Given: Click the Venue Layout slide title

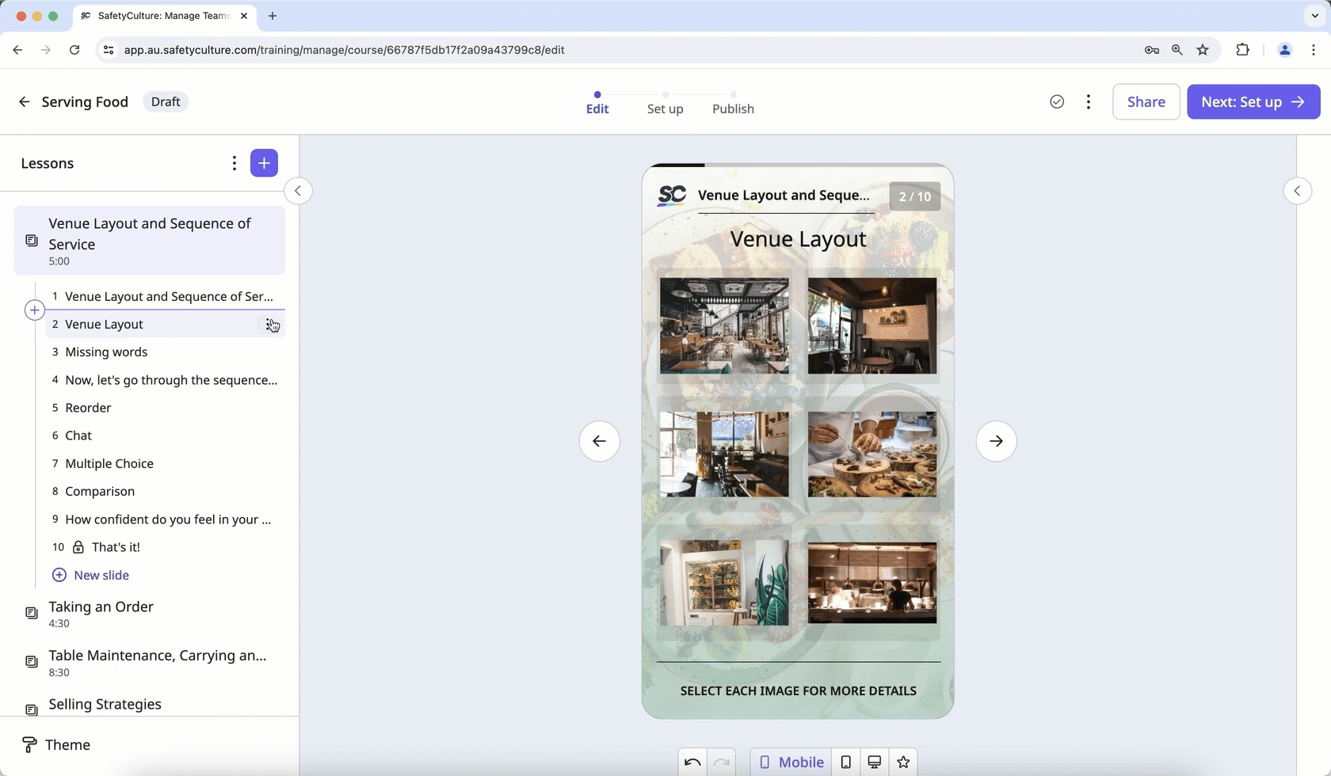Looking at the screenshot, I should pyautogui.click(x=798, y=239).
